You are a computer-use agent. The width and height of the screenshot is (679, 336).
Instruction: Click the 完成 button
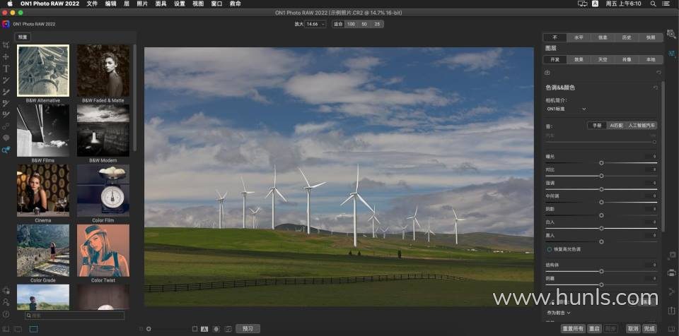(x=649, y=329)
